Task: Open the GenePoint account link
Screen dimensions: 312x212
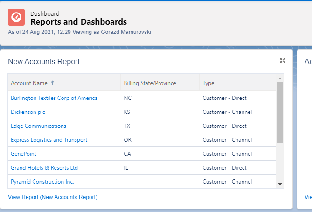Action: pyautogui.click(x=23, y=154)
